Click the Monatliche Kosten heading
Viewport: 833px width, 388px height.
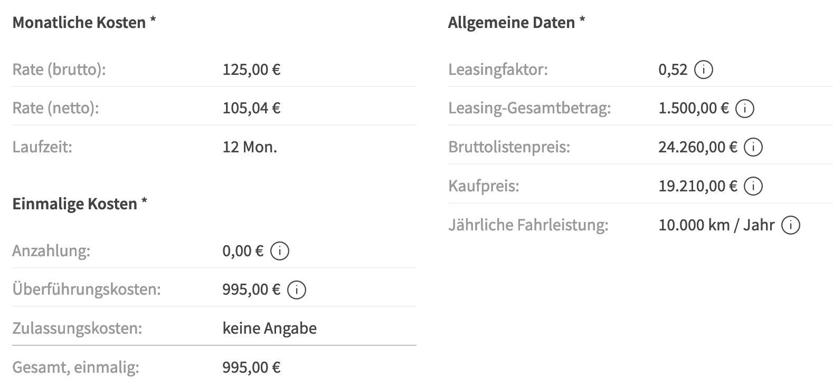[84, 23]
